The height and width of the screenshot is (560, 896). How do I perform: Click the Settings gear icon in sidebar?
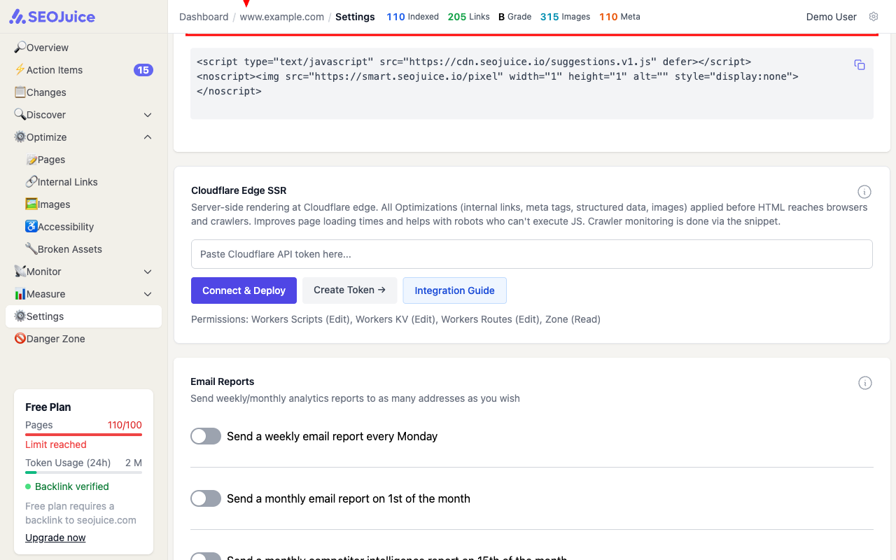20,316
